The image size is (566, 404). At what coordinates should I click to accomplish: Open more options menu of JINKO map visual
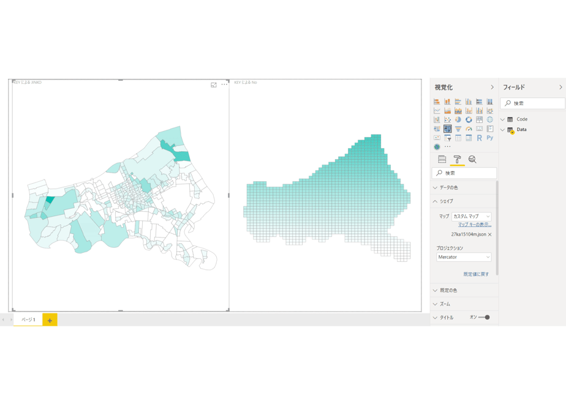click(224, 84)
